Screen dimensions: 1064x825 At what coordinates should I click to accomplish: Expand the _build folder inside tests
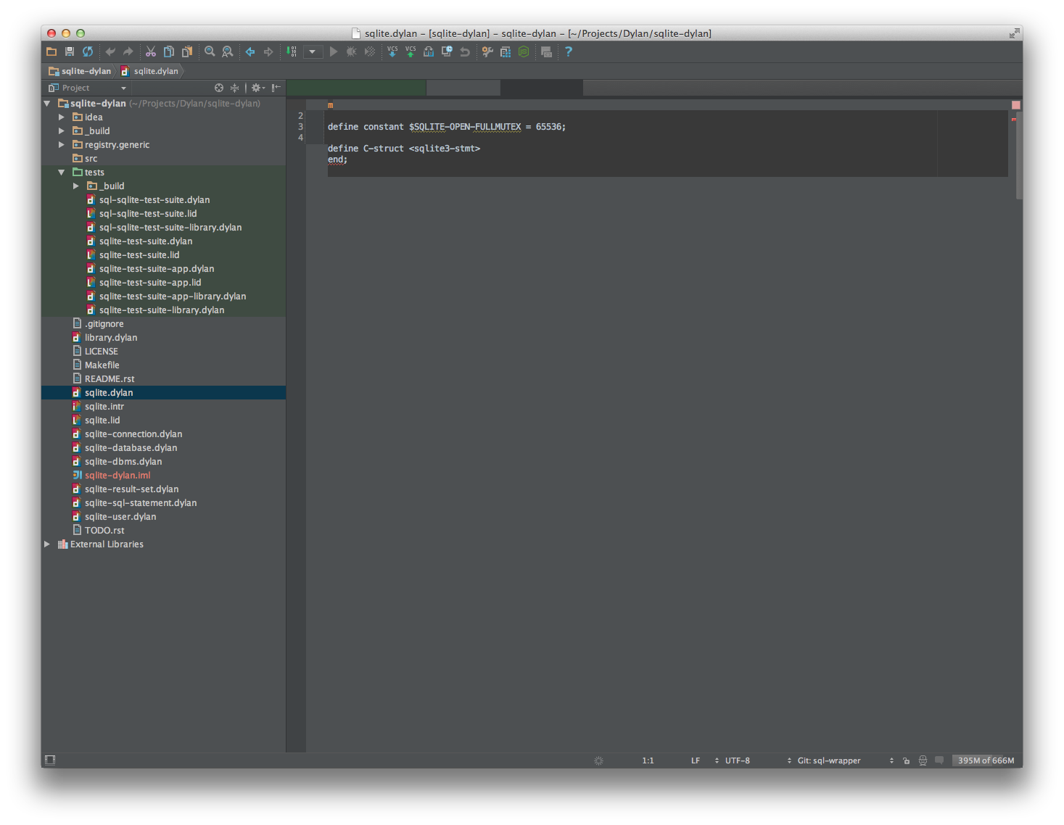(76, 186)
